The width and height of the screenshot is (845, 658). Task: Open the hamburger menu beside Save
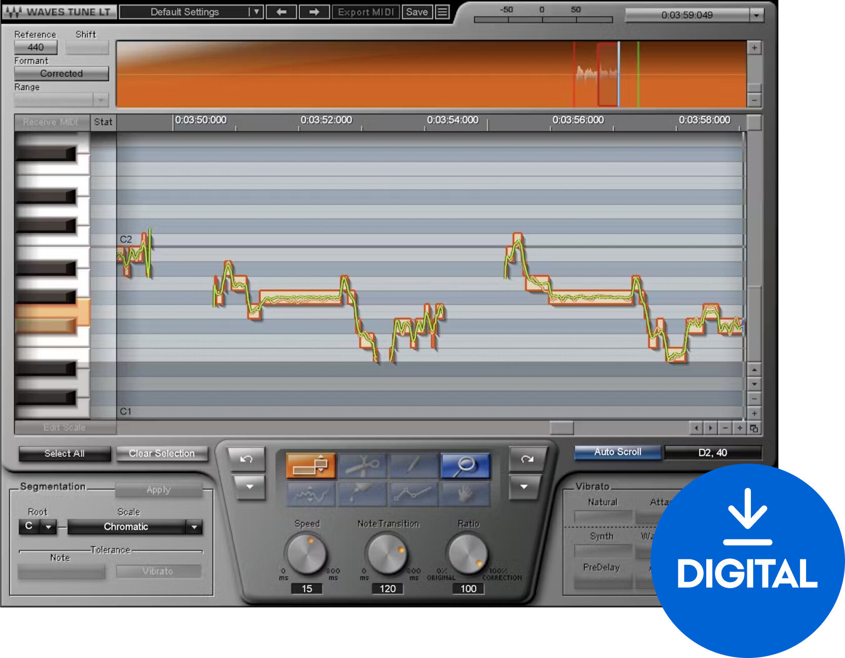coord(441,12)
